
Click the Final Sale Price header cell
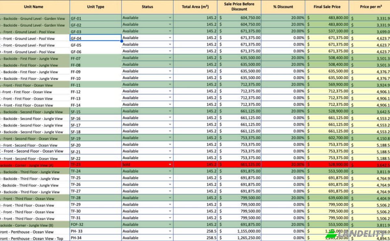[327, 7]
